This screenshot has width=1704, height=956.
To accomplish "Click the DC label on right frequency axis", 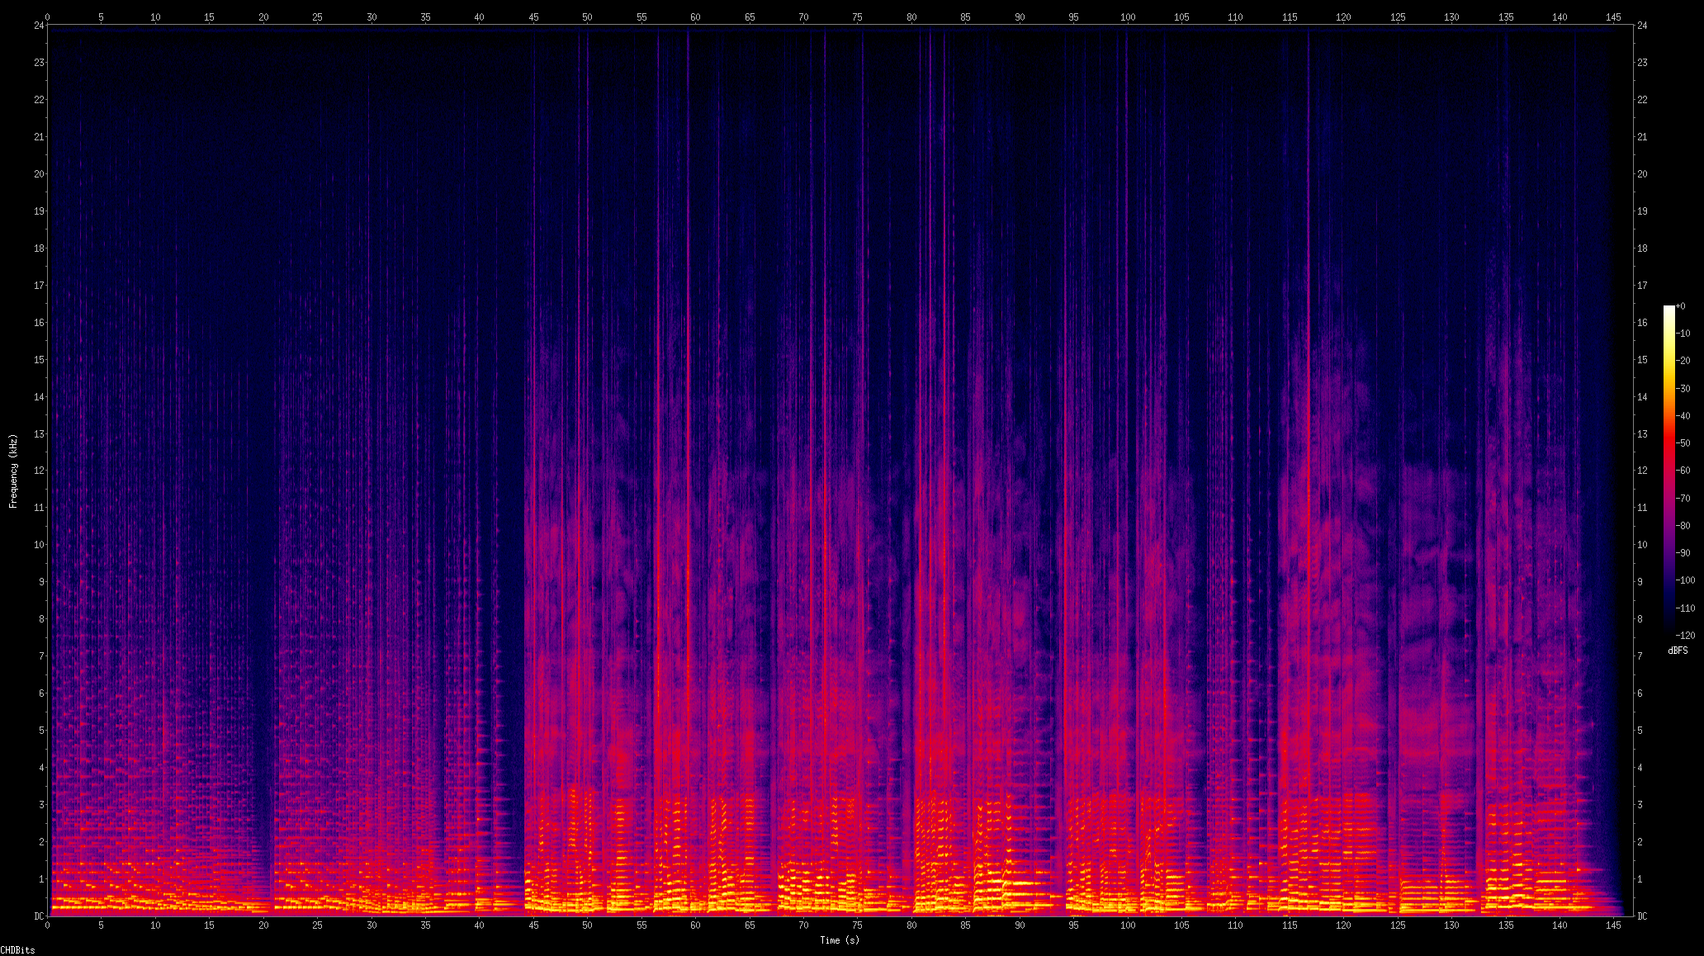I will coord(1642,916).
